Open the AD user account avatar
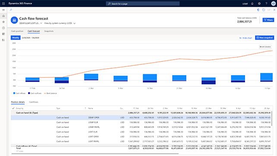The height and width of the screenshot is (156, 277). (273, 3)
